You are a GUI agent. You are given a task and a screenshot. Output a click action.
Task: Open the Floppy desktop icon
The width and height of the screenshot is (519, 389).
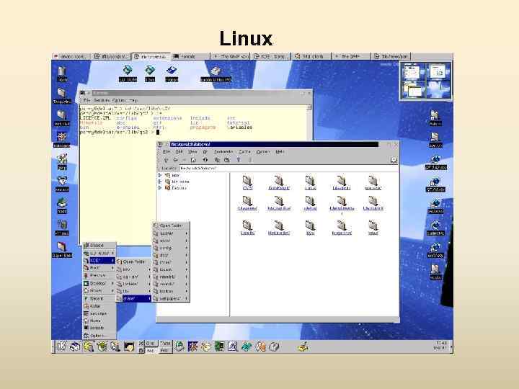[x=172, y=73]
